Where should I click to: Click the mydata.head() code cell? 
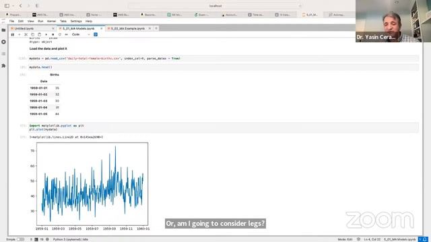224,67
